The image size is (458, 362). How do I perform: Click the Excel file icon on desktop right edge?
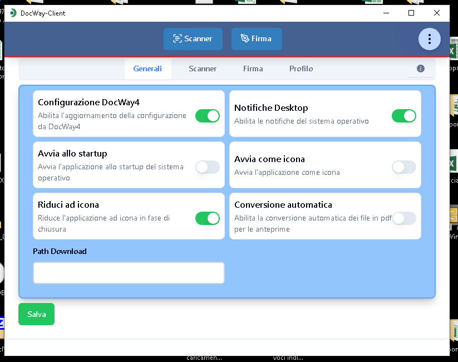(454, 53)
